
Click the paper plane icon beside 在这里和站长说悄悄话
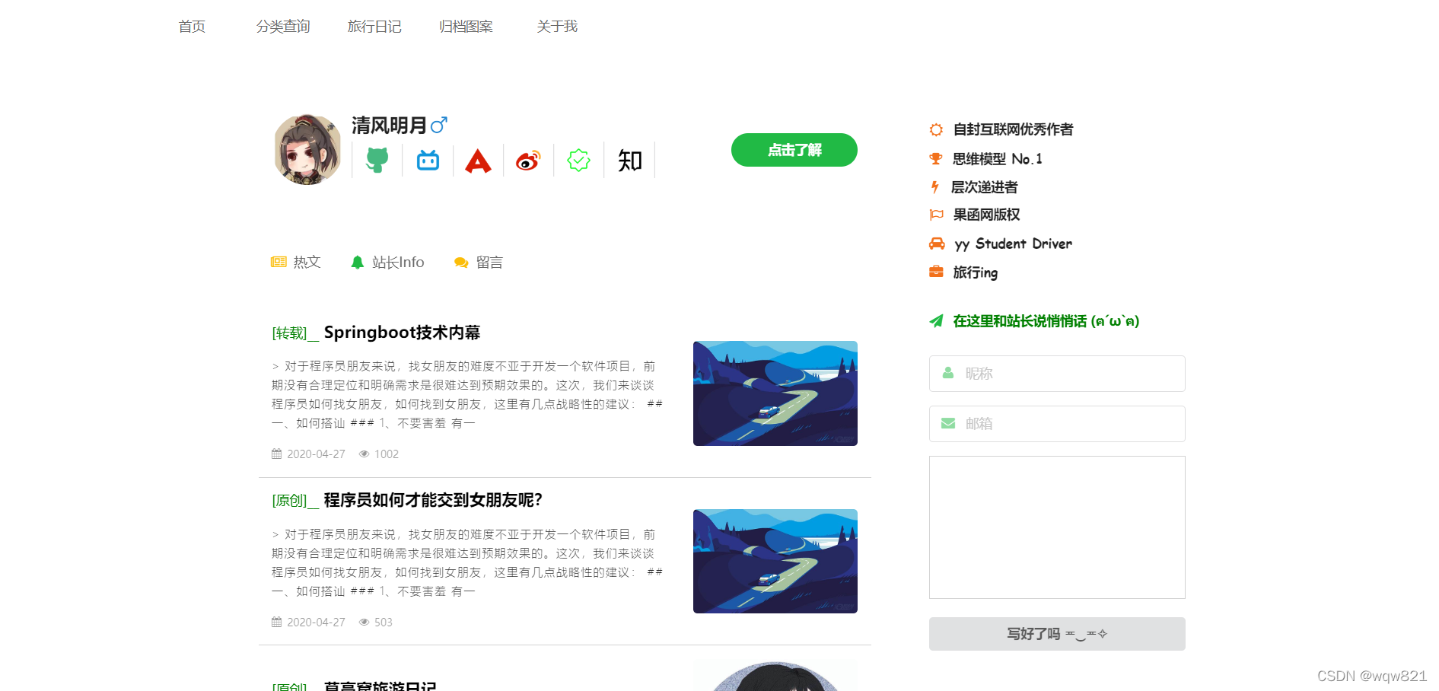936,321
